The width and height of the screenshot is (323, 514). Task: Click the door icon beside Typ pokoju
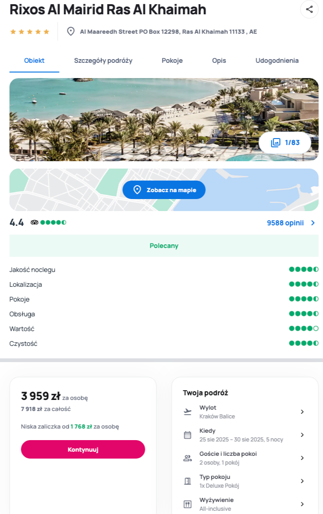click(187, 481)
